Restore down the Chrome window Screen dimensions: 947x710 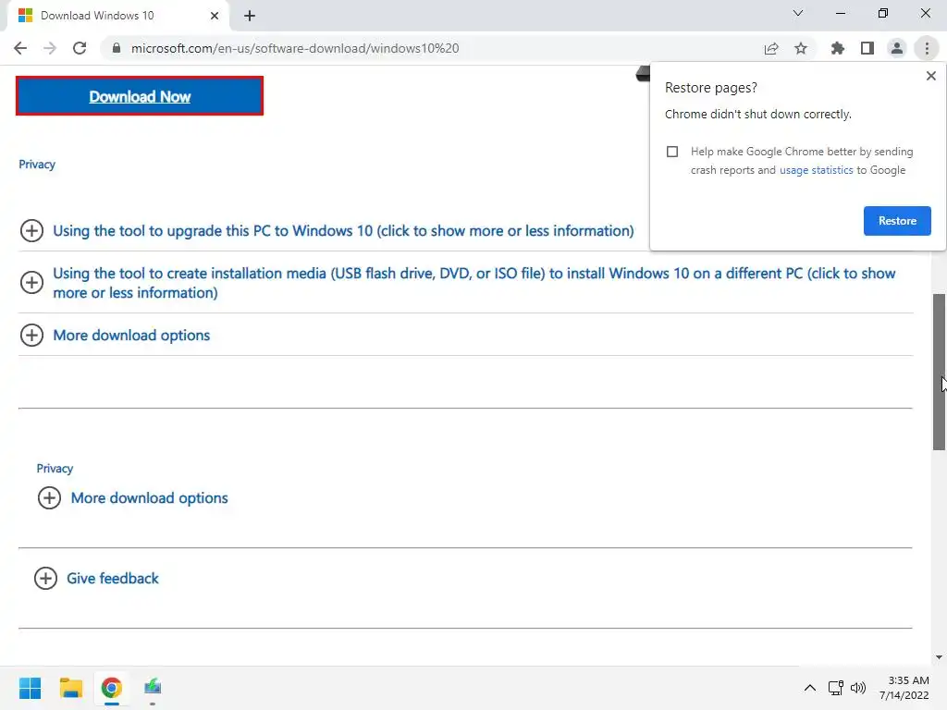883,13
